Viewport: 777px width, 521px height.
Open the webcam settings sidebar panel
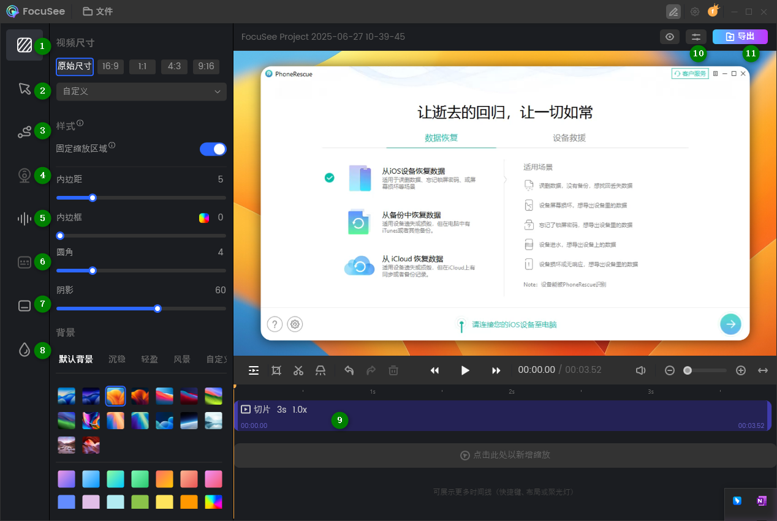(25, 176)
